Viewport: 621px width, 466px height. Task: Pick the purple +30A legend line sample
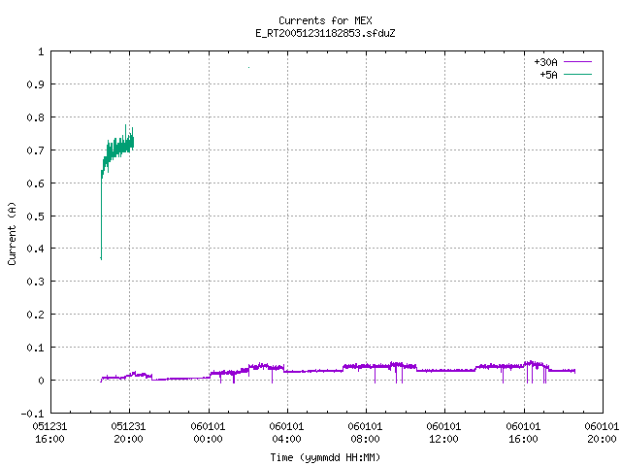click(x=577, y=62)
